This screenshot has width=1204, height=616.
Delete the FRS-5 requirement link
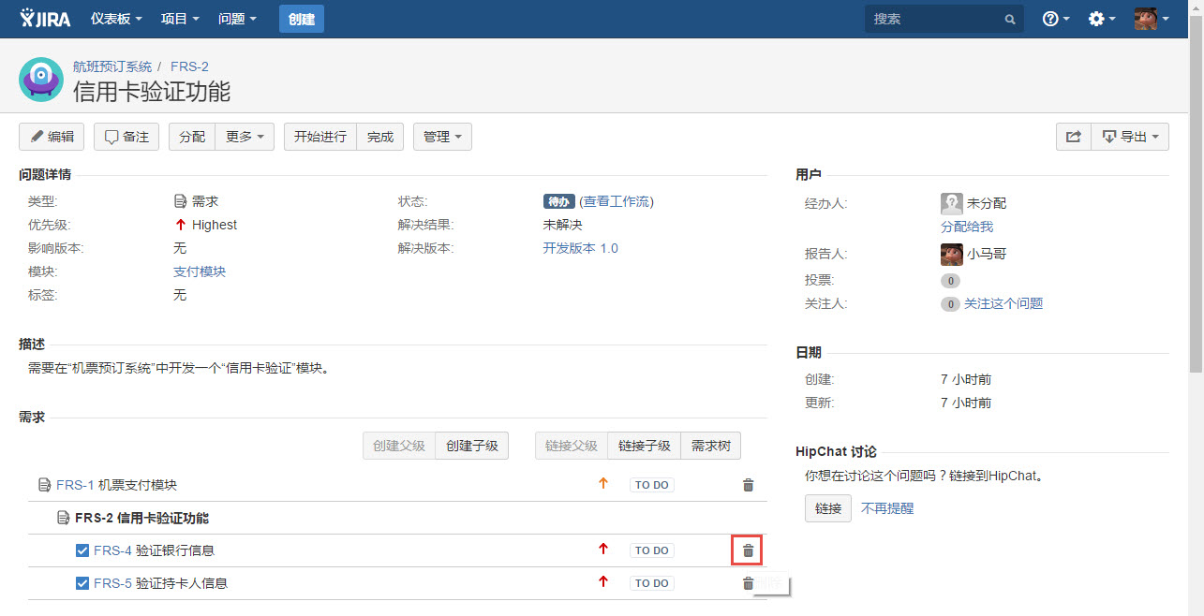point(748,583)
